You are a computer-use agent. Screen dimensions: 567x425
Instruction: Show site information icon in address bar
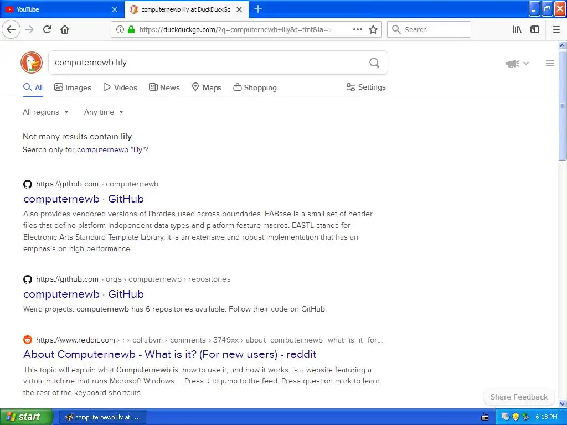click(x=120, y=29)
